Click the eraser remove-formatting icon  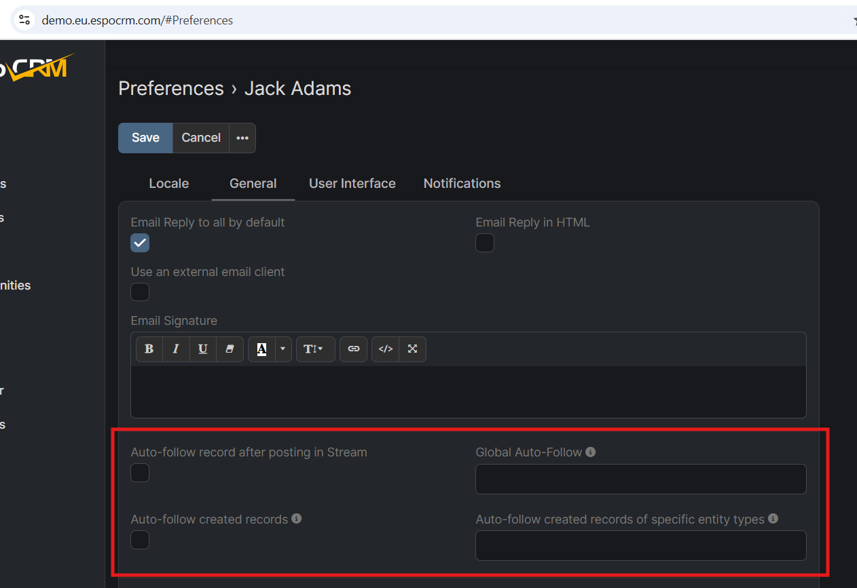coord(230,349)
